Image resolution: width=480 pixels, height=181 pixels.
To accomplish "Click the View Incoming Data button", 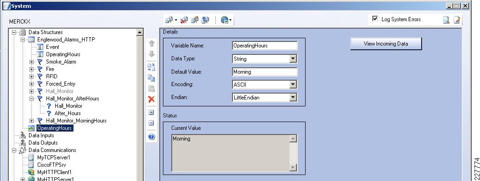I will 386,44.
